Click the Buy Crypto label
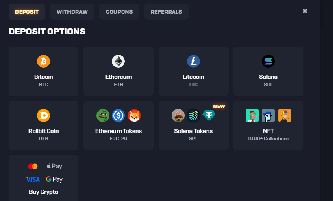Image resolution: width=333 pixels, height=201 pixels. click(x=44, y=192)
